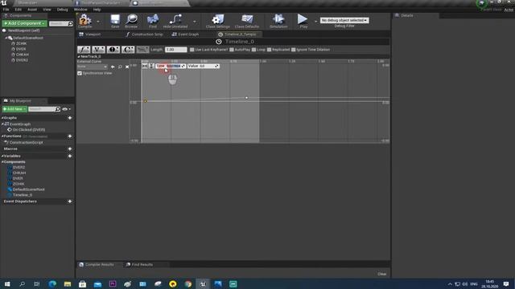Toggle the Ignore Time Dilation checkbox

click(x=293, y=50)
